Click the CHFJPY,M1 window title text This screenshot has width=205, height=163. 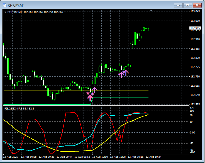click(16, 6)
